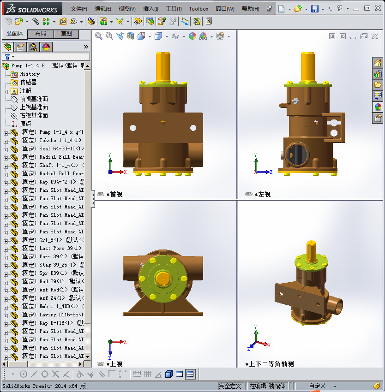Select the Zoom to Area icon
The width and height of the screenshot is (385, 392).
[109, 36]
